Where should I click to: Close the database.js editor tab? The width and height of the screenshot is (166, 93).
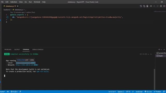(18, 6)
